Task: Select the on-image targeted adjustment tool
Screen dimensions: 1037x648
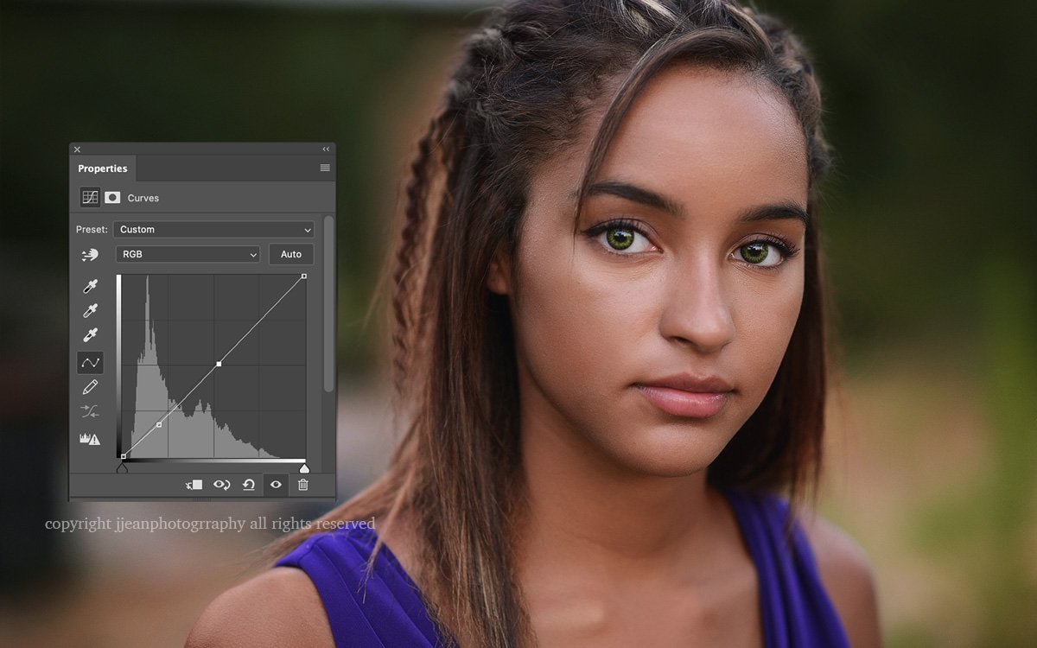Action: pos(90,255)
